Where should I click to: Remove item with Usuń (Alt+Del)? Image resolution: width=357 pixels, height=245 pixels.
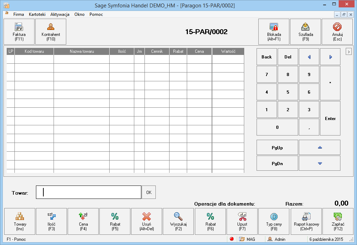point(147,221)
